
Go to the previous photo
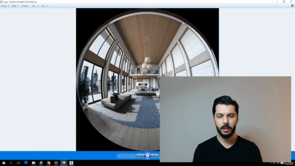[140, 156]
